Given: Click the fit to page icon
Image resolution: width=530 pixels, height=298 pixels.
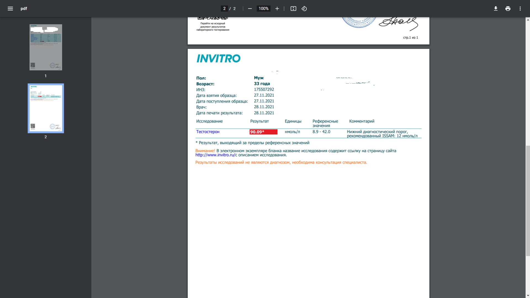Looking at the screenshot, I should click(x=293, y=9).
